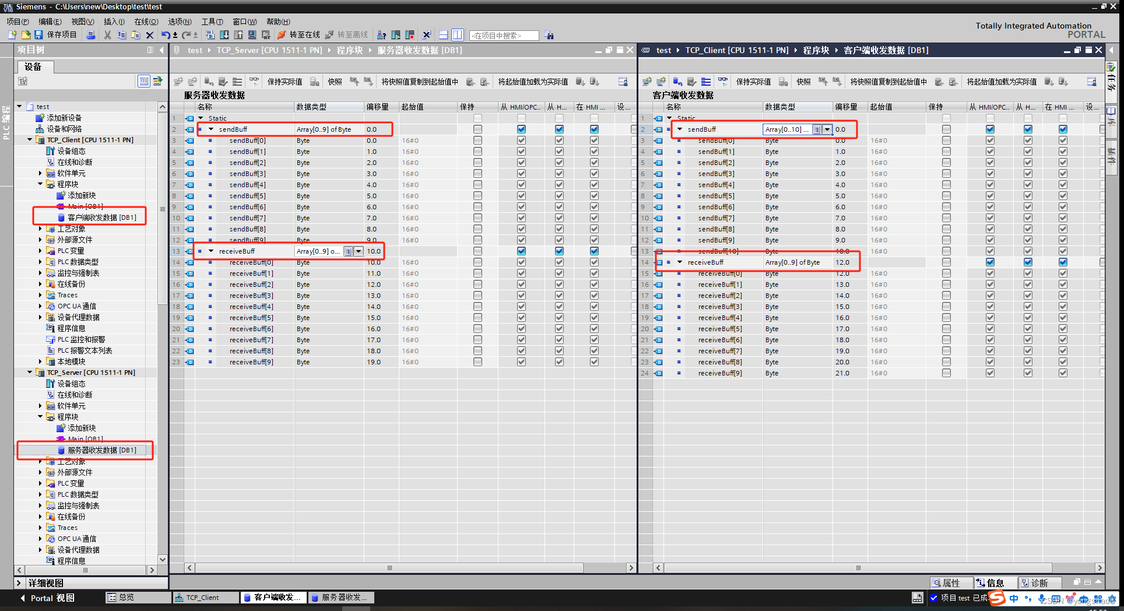
Task: Open the 编辑(E) menu
Action: [x=50, y=22]
